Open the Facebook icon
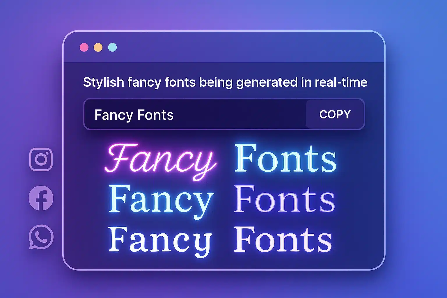Viewport: 447px width, 298px height. (41, 198)
